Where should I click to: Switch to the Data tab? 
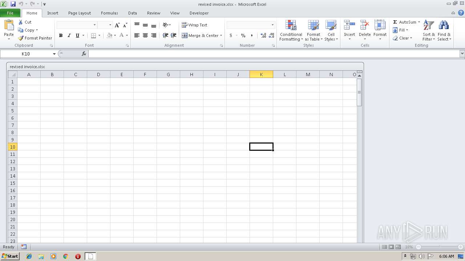(x=133, y=13)
